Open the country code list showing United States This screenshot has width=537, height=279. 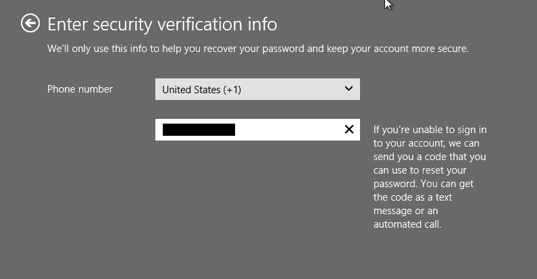pyautogui.click(x=257, y=89)
